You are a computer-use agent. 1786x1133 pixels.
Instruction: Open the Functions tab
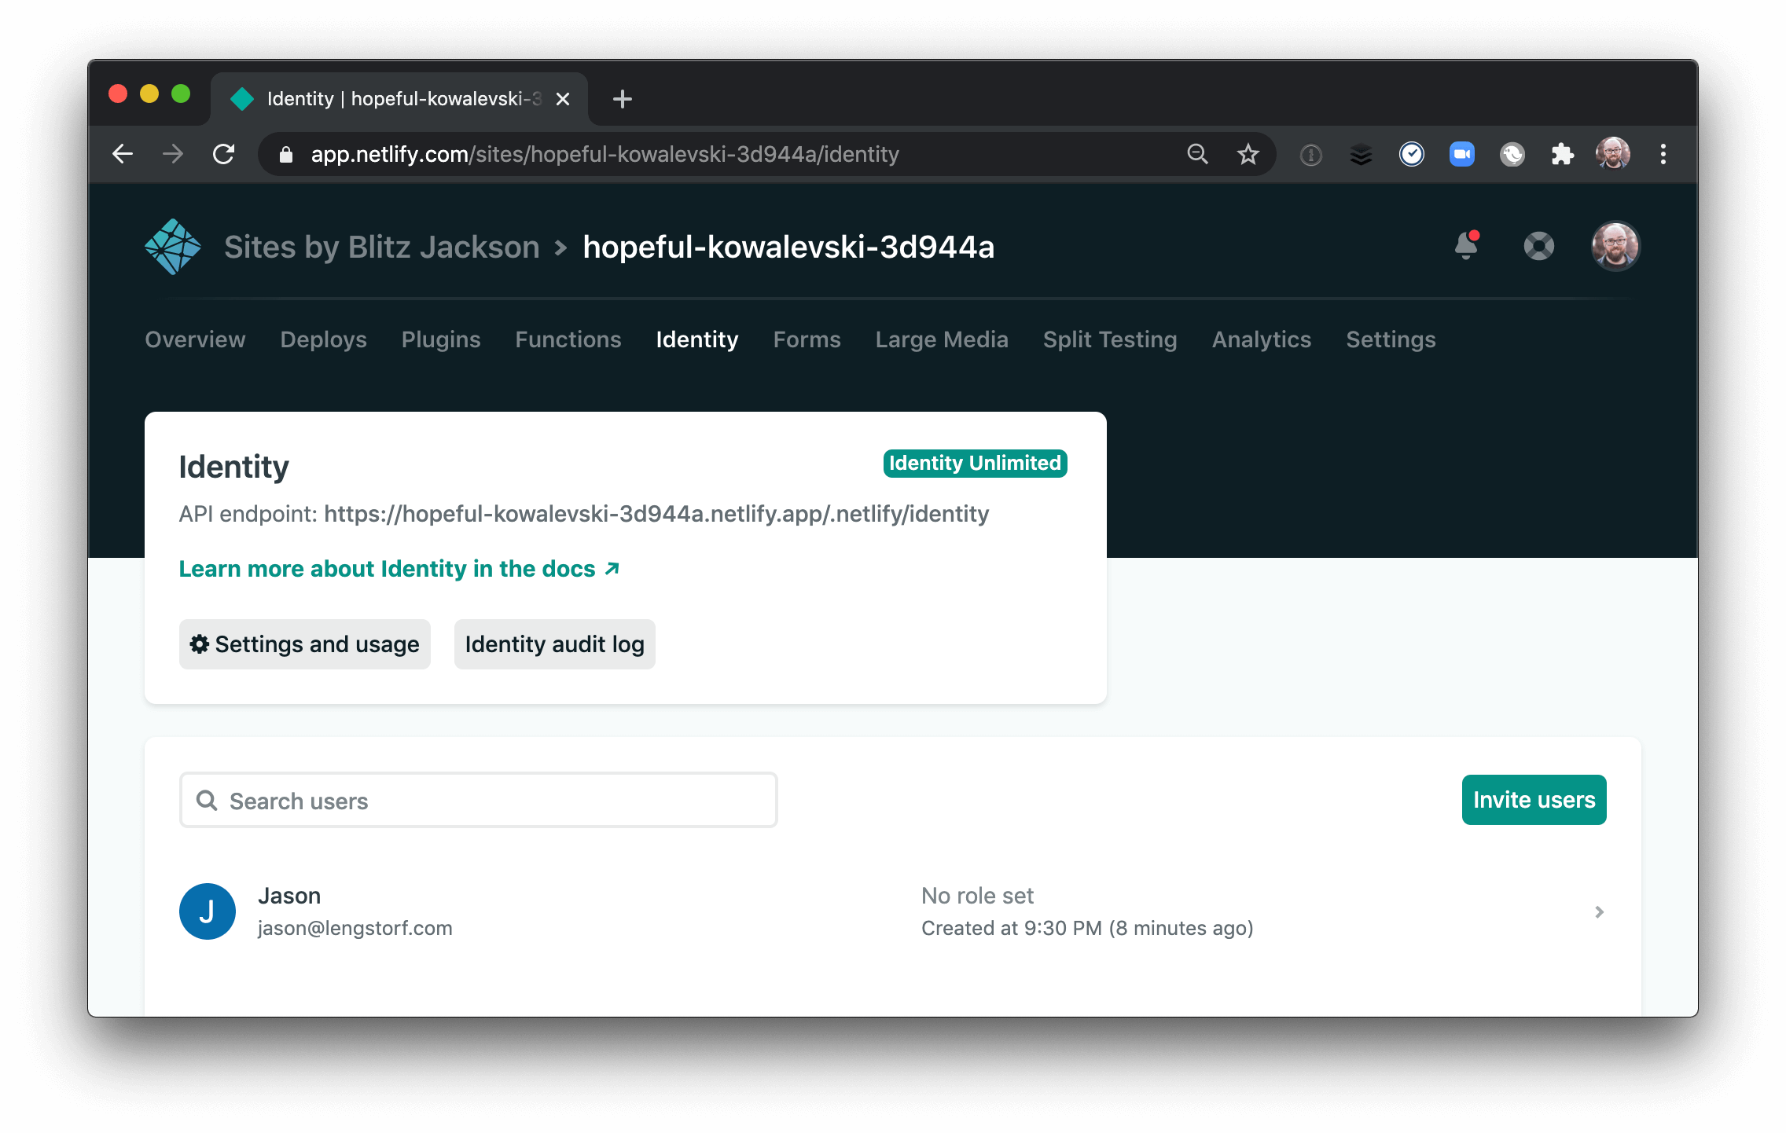coord(568,339)
